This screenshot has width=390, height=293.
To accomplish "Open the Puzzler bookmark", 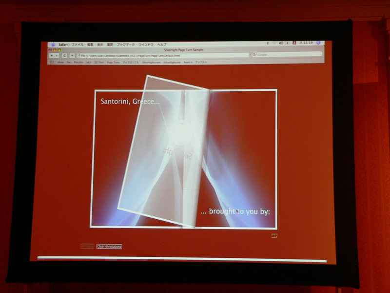I will 78,63.
